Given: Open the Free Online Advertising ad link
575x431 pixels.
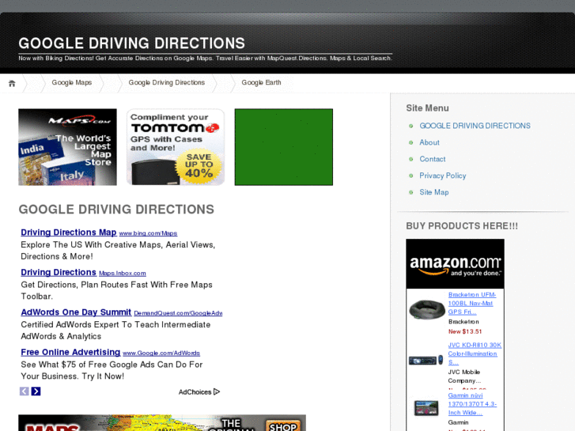Looking at the screenshot, I should click(70, 352).
